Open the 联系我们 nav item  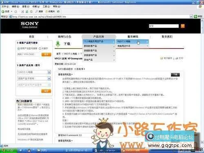coord(167,37)
